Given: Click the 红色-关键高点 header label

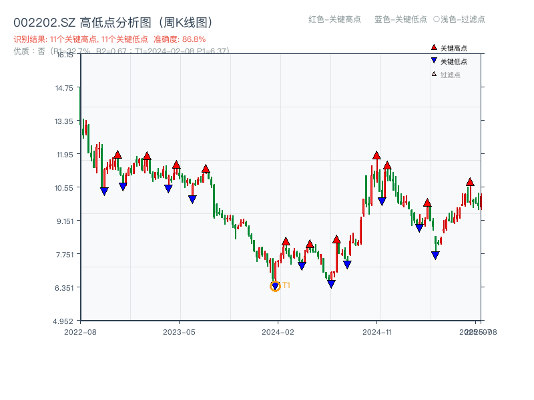Looking at the screenshot, I should coord(334,19).
